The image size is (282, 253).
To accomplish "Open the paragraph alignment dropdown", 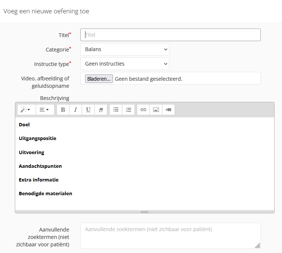I will pyautogui.click(x=45, y=110).
